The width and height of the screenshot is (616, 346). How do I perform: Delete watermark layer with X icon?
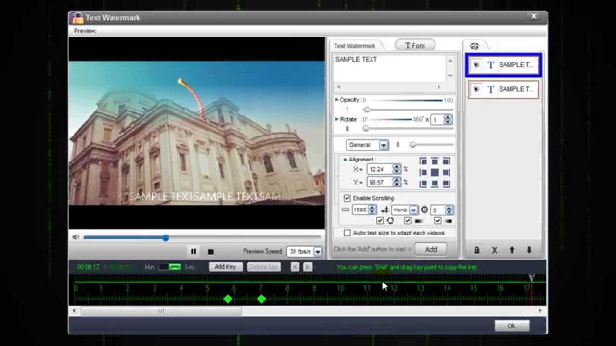(494, 250)
